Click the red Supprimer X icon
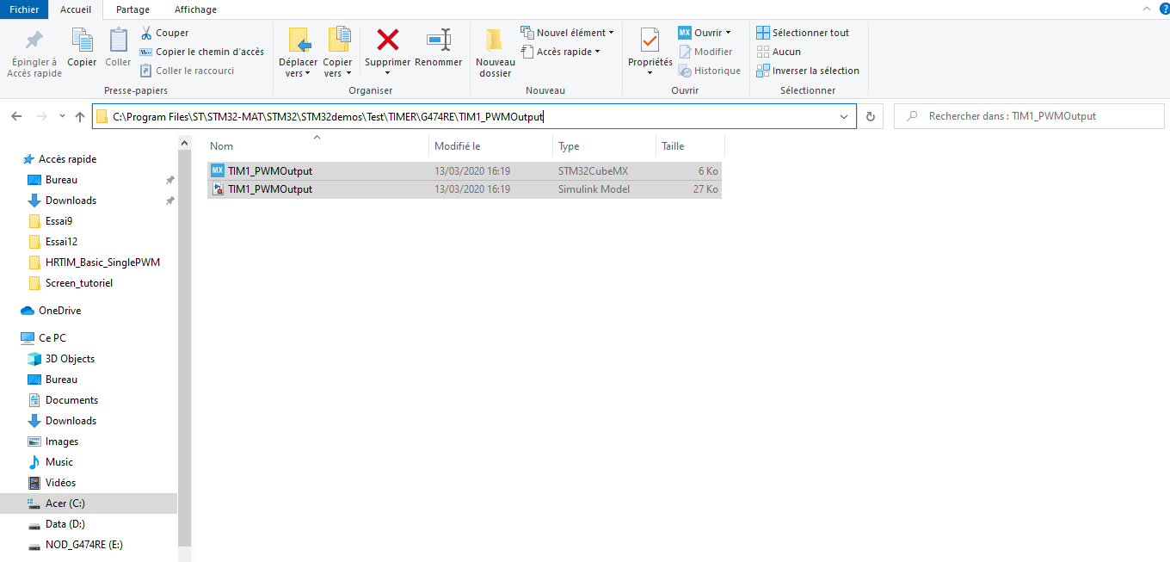 click(x=388, y=40)
